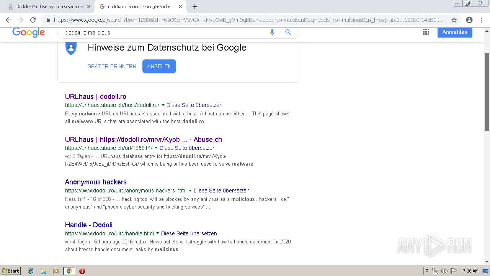490x276 pixels.
Task: Go back with the browser back arrow
Action: coord(8,20)
